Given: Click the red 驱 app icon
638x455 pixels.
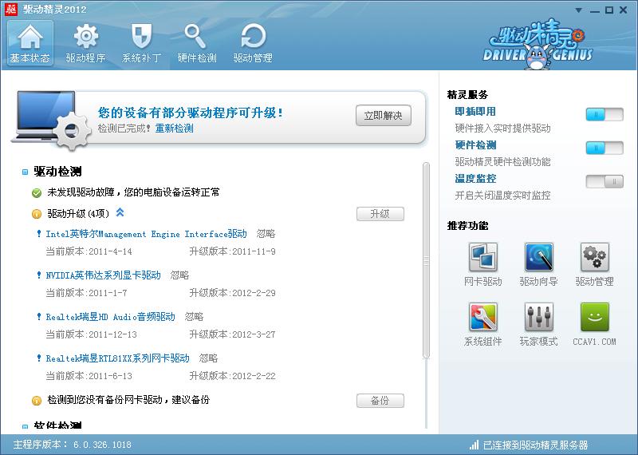Looking at the screenshot, I should point(11,10).
